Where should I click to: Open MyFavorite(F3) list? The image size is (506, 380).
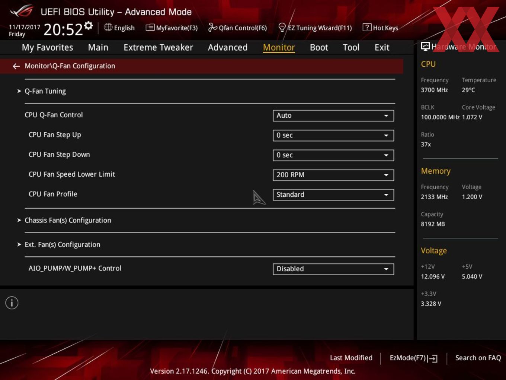172,28
